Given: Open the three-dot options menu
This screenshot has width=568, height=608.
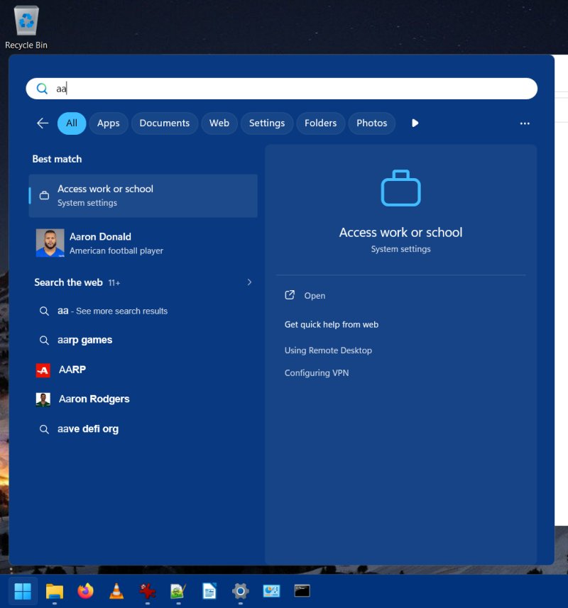Looking at the screenshot, I should tap(525, 123).
